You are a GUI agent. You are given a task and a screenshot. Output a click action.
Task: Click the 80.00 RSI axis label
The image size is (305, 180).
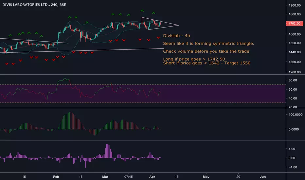click(293, 80)
